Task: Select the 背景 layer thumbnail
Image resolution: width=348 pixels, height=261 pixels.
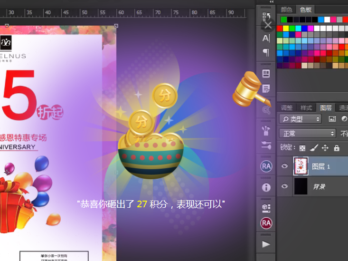Action: [301, 186]
